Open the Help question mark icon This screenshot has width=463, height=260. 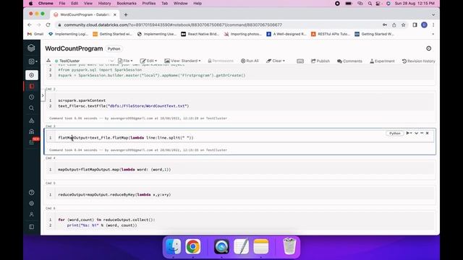click(x=32, y=192)
